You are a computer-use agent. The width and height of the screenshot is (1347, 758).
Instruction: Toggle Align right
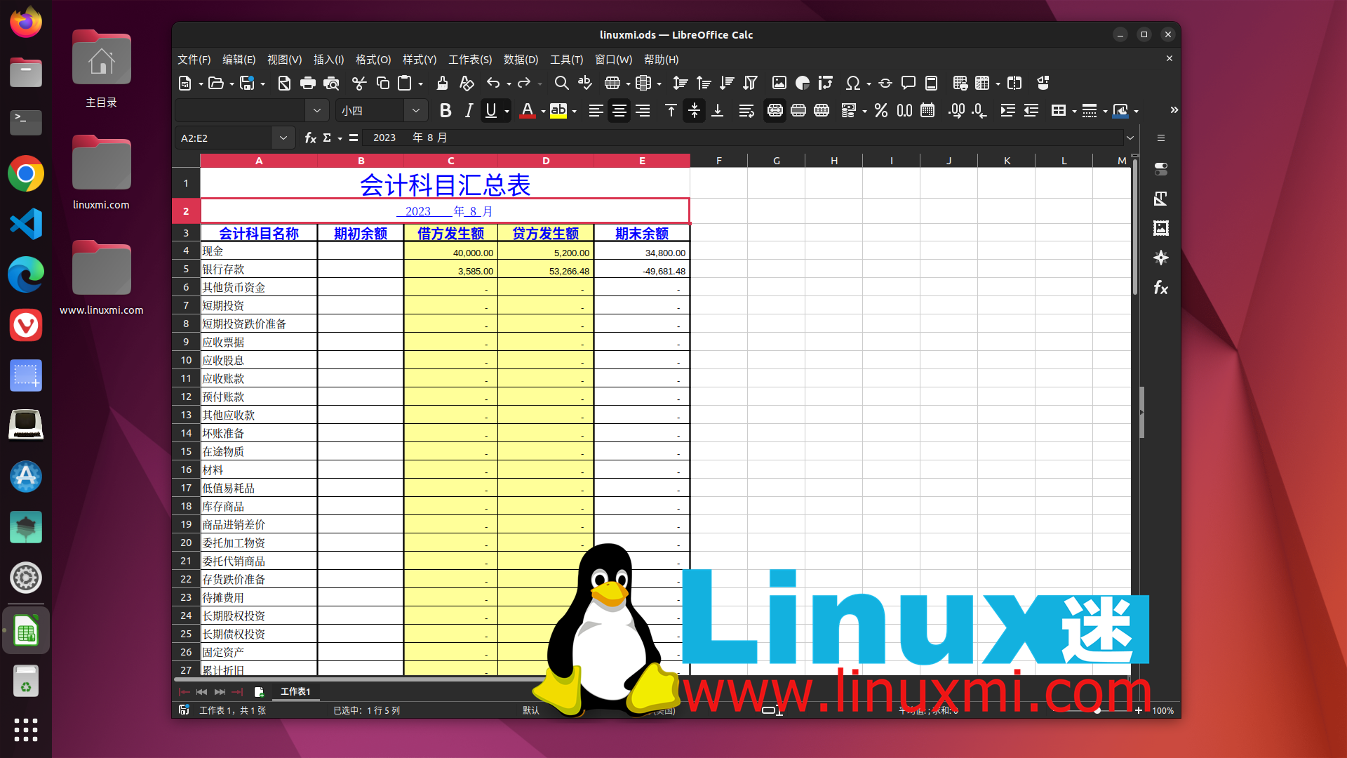[x=643, y=111]
